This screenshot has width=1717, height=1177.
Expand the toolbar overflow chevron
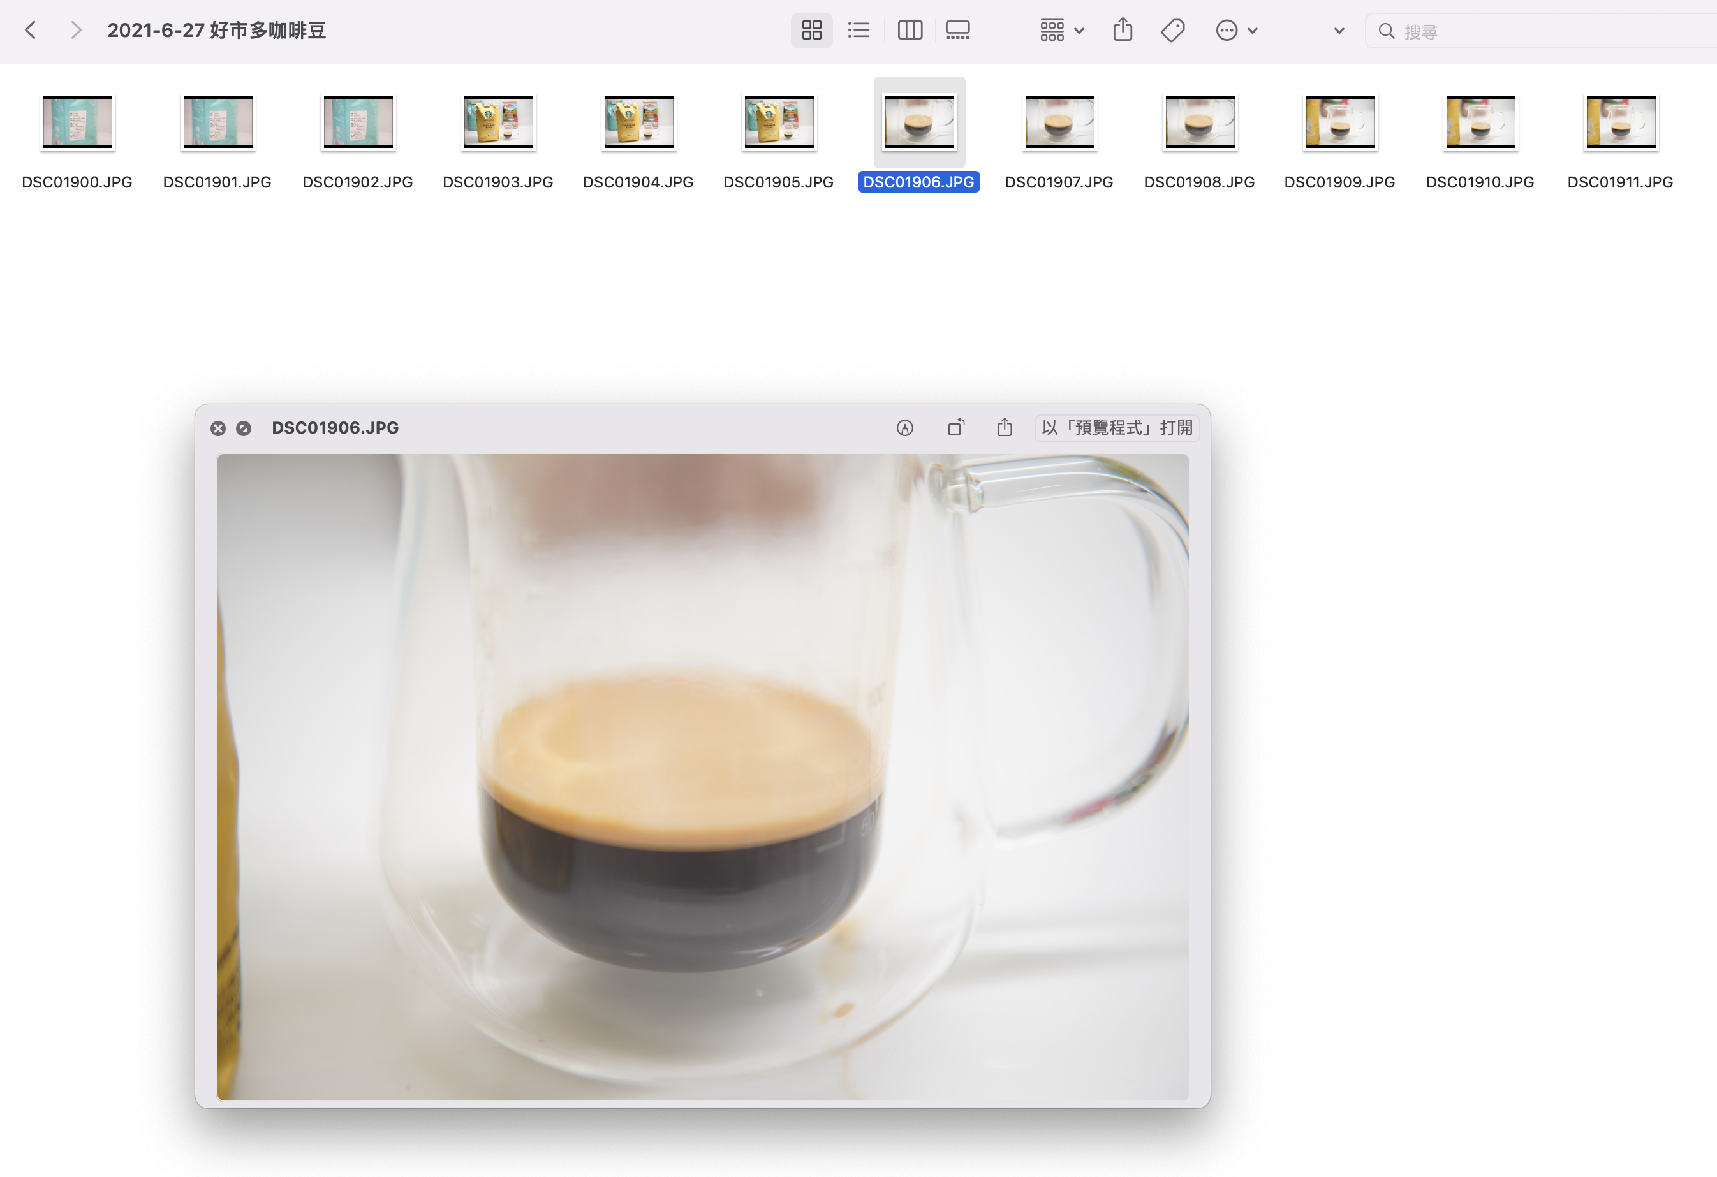[1339, 31]
